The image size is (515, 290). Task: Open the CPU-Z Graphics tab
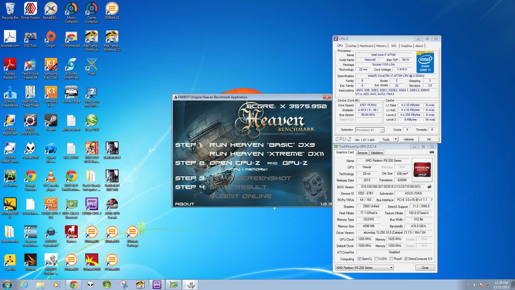[x=406, y=46]
